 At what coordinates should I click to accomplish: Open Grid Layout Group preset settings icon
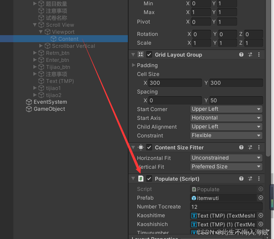(250, 54)
